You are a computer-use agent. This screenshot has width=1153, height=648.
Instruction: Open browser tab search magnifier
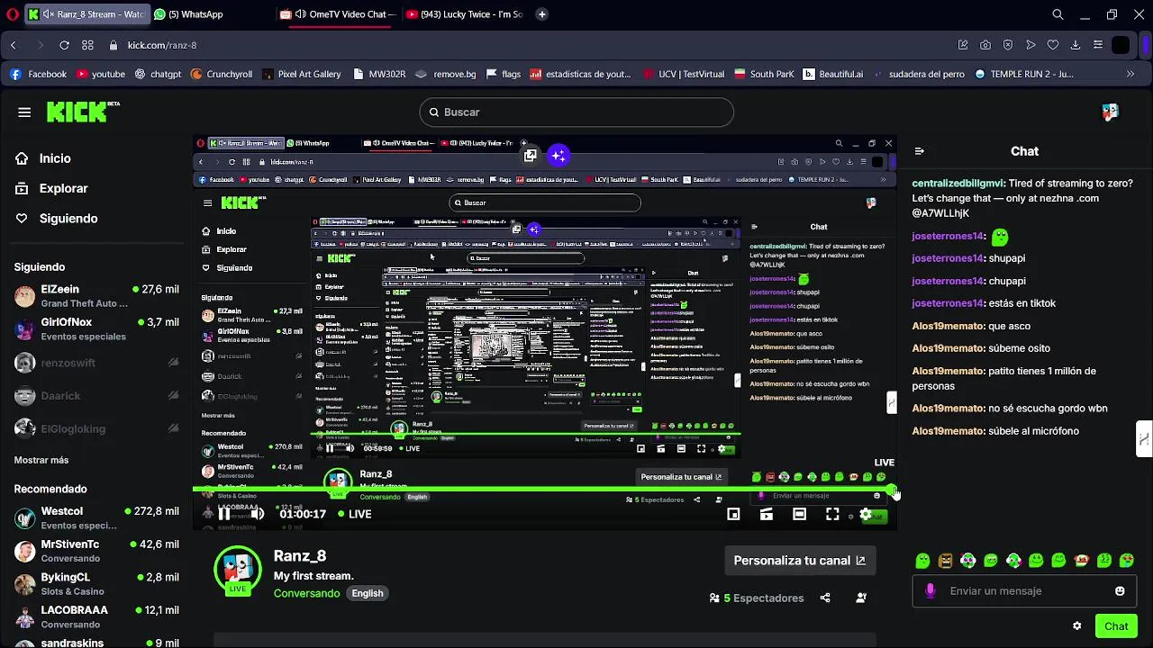[x=1058, y=14]
